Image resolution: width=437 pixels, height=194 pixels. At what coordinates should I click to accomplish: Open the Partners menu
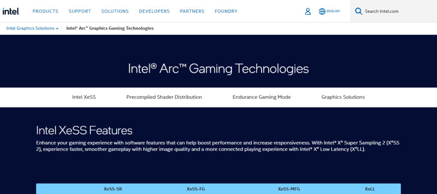pyautogui.click(x=192, y=12)
